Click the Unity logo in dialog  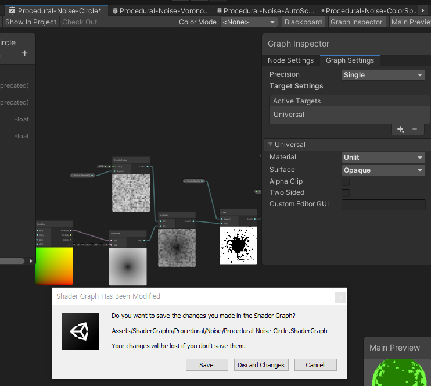tap(80, 331)
